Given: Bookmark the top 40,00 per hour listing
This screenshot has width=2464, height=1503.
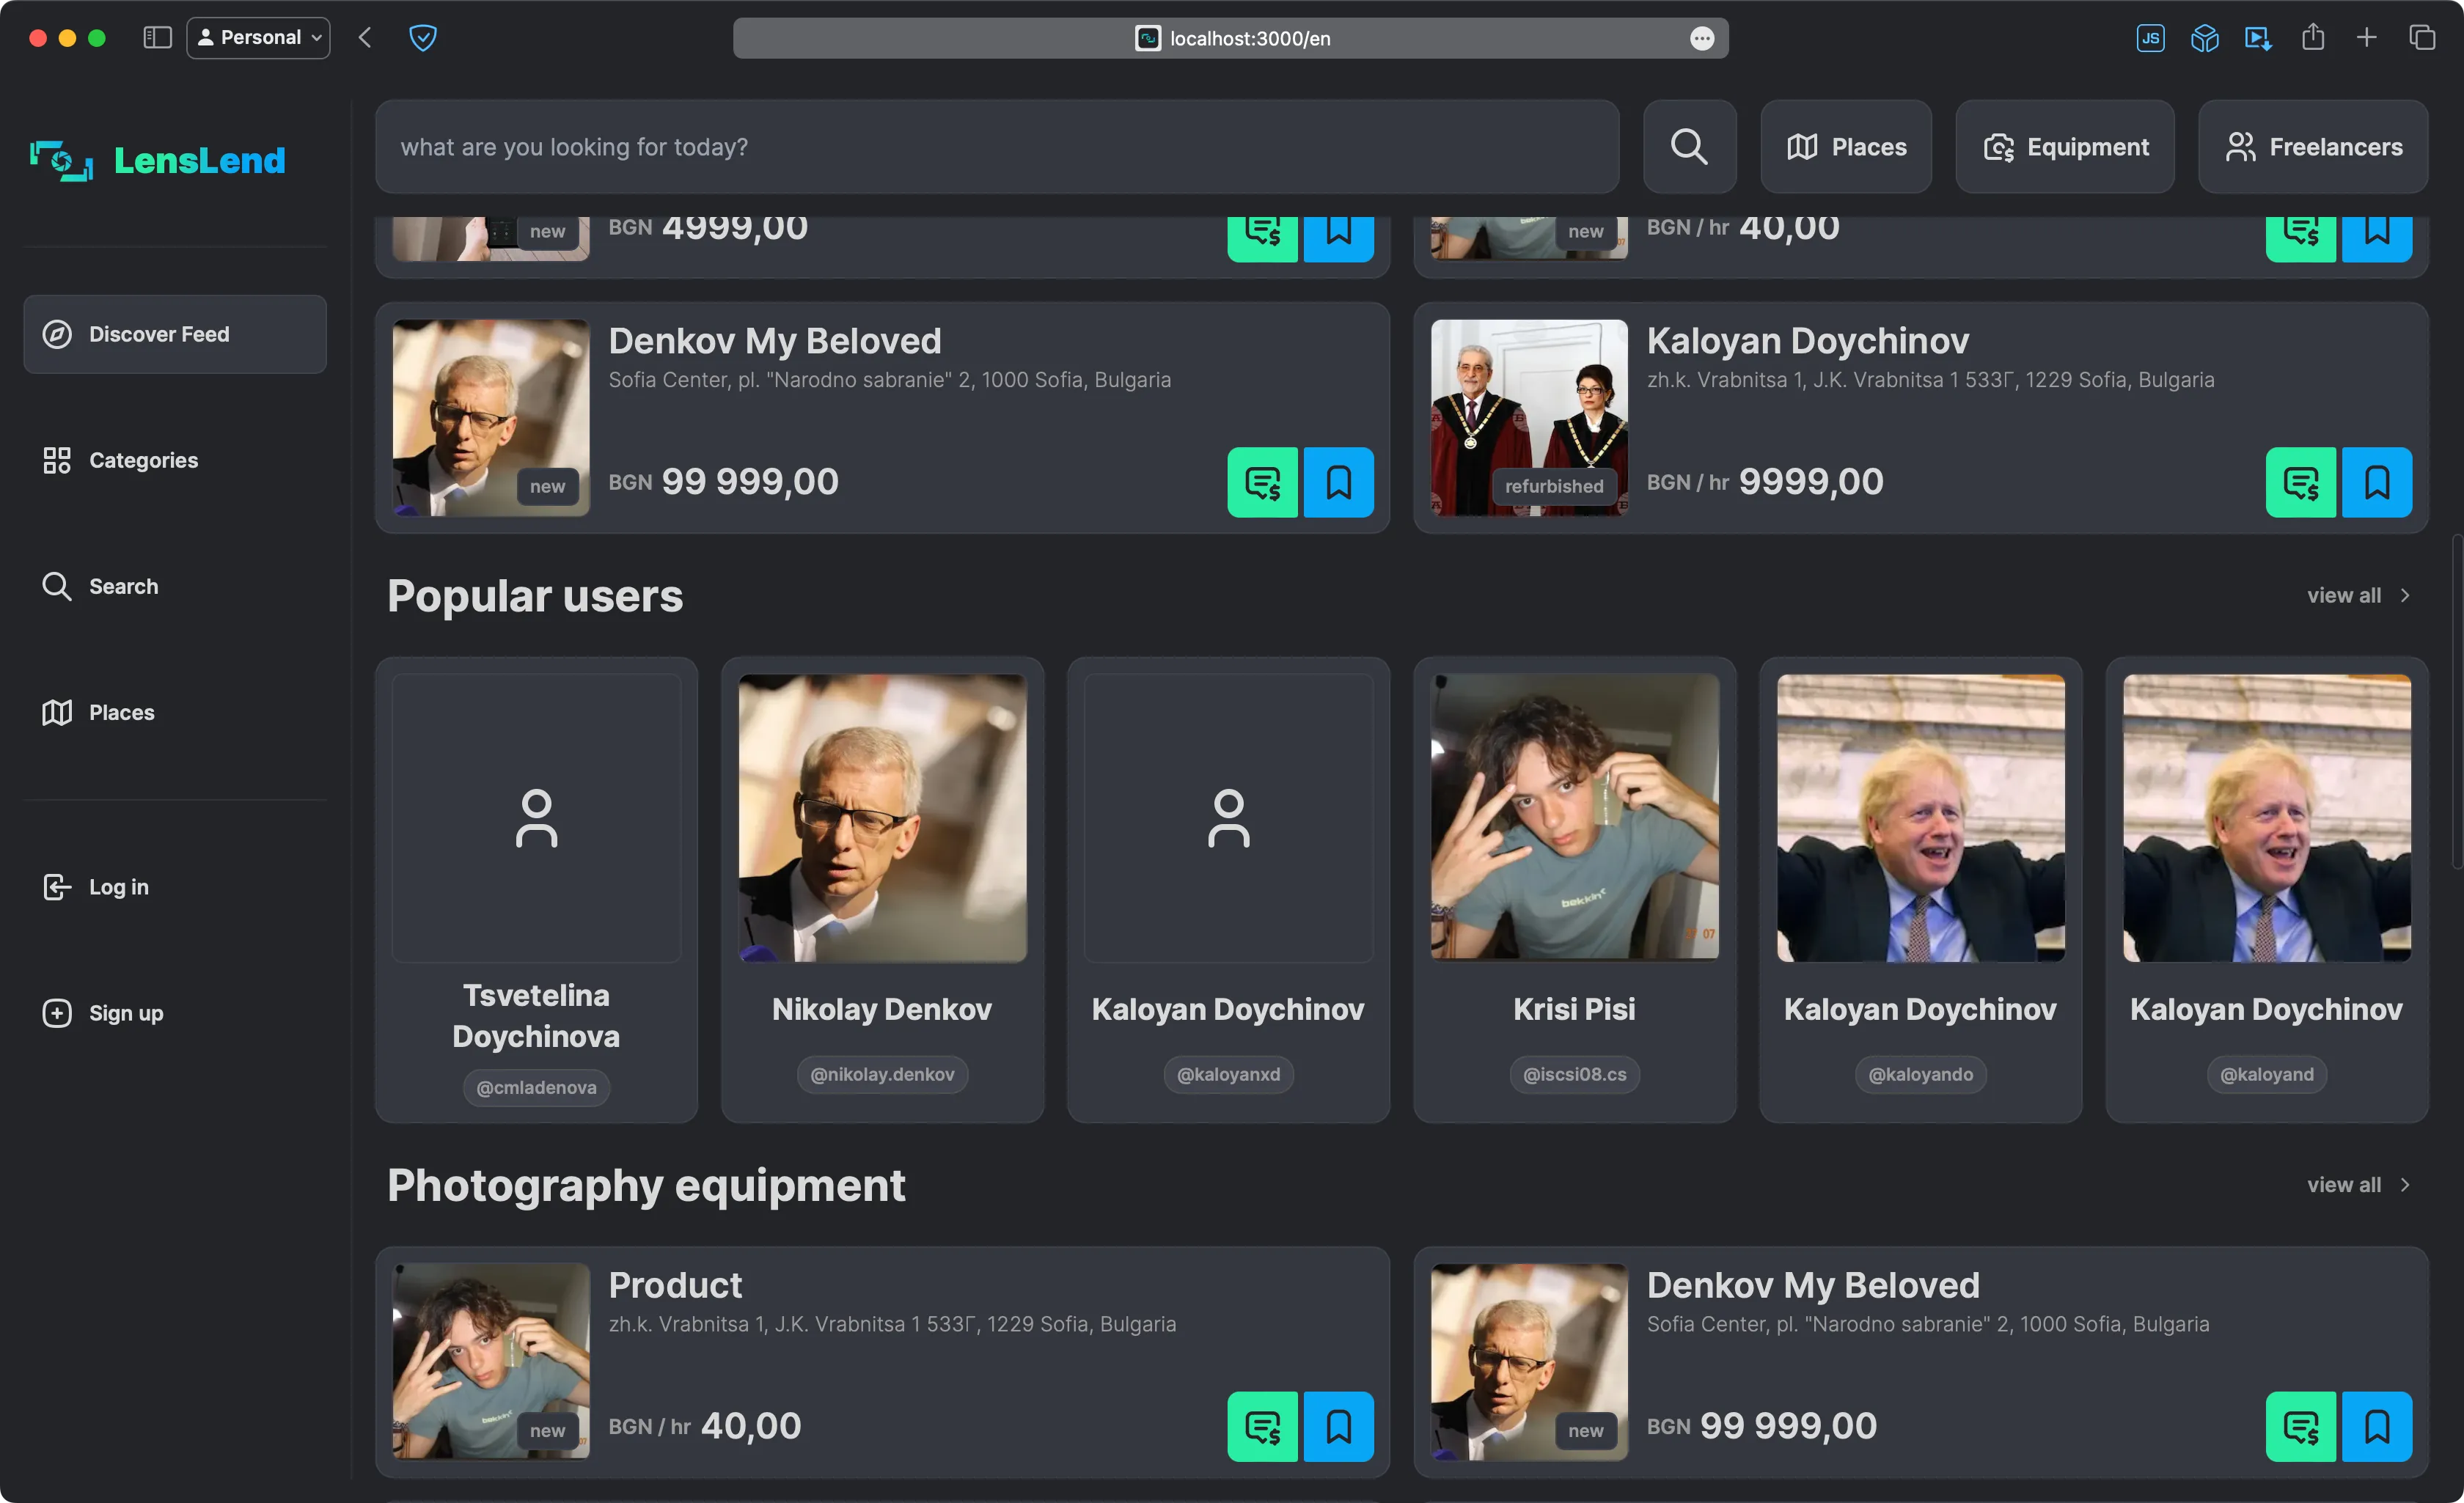Looking at the screenshot, I should (x=2377, y=238).
